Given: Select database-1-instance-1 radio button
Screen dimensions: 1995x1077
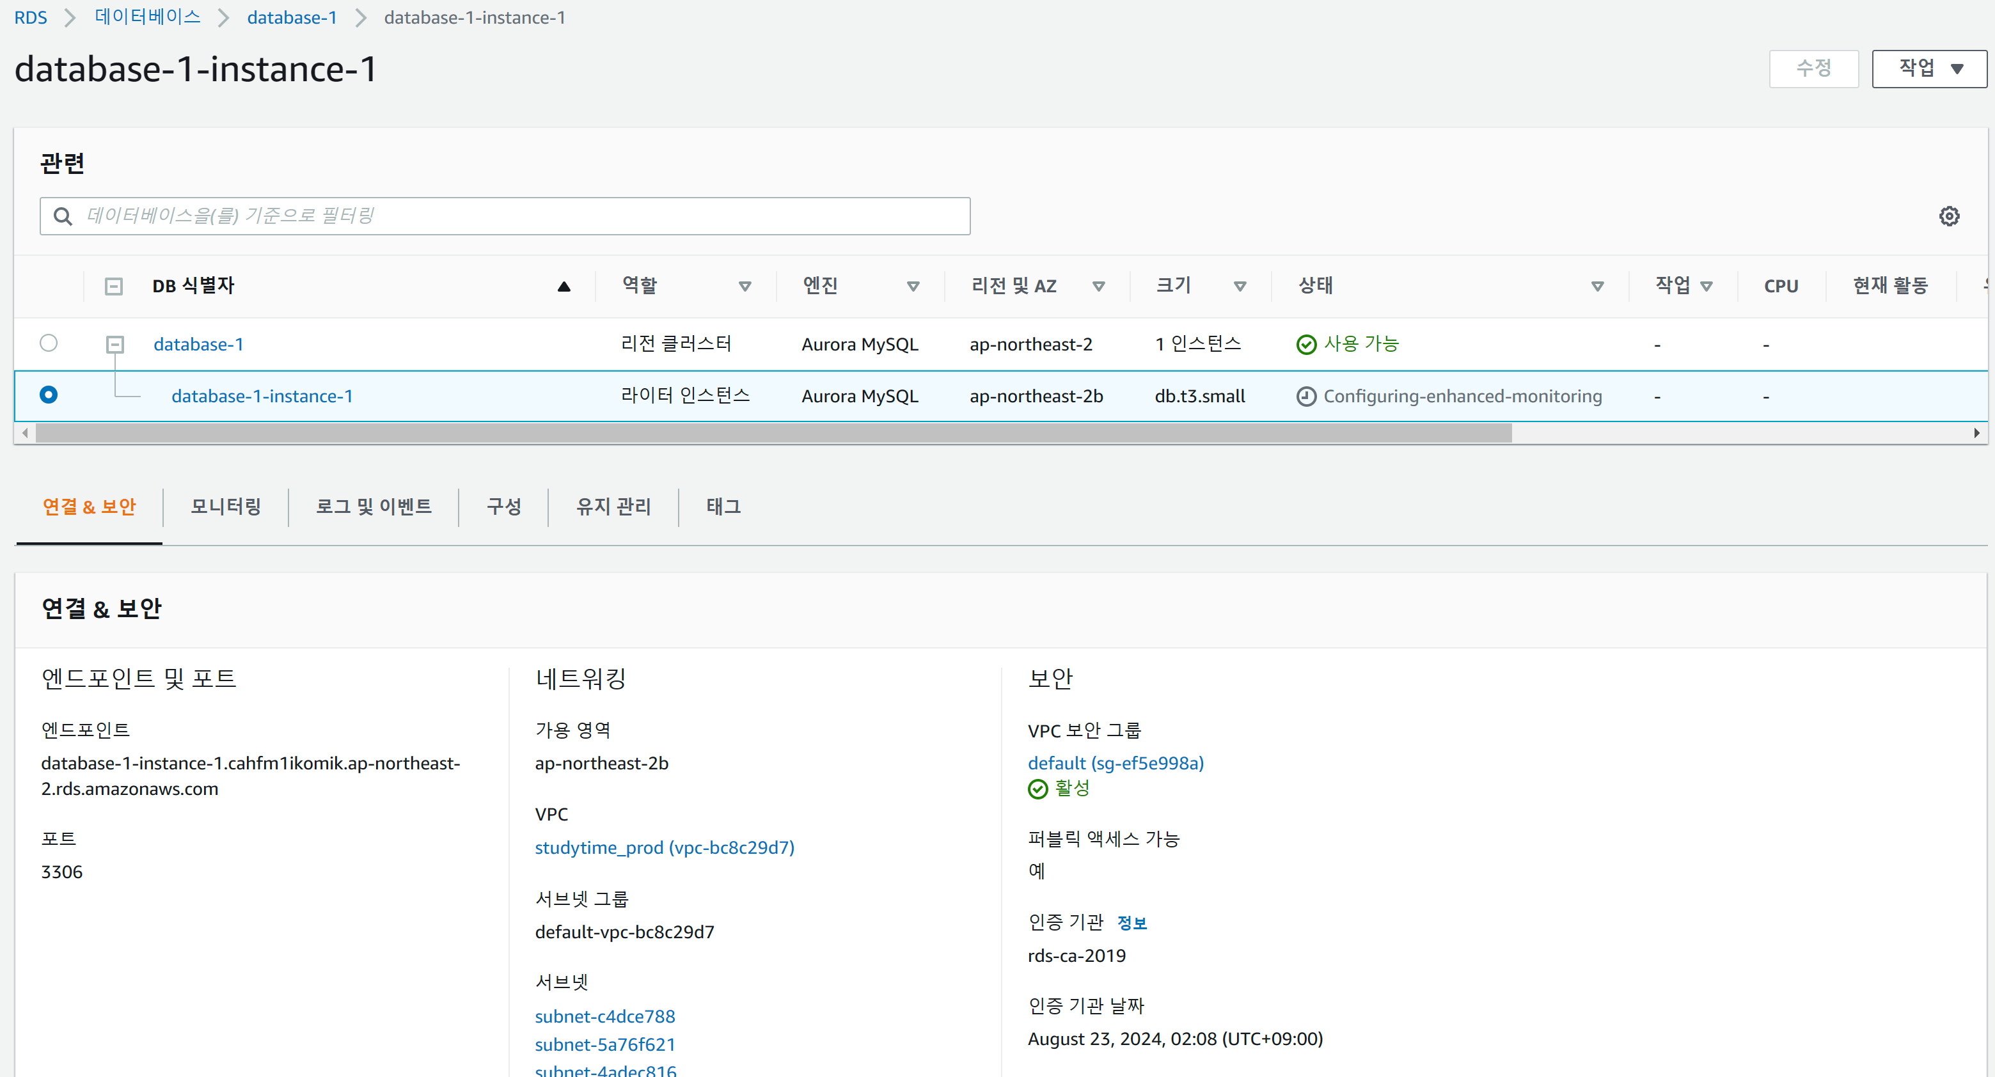Looking at the screenshot, I should coord(49,395).
